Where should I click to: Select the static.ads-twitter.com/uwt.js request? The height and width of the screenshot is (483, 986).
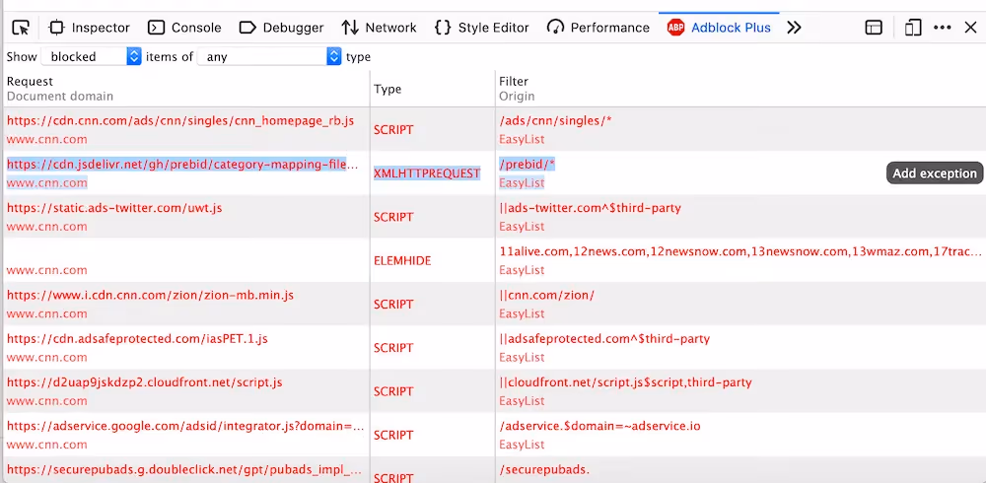114,208
